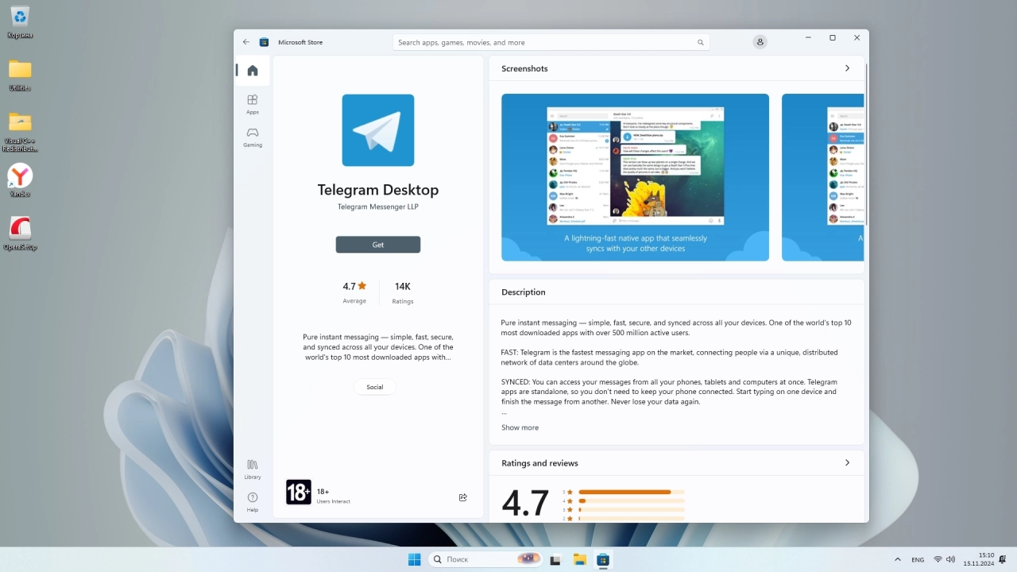Click the Screenshots section heading
The width and height of the screenshot is (1017, 572).
pyautogui.click(x=524, y=68)
